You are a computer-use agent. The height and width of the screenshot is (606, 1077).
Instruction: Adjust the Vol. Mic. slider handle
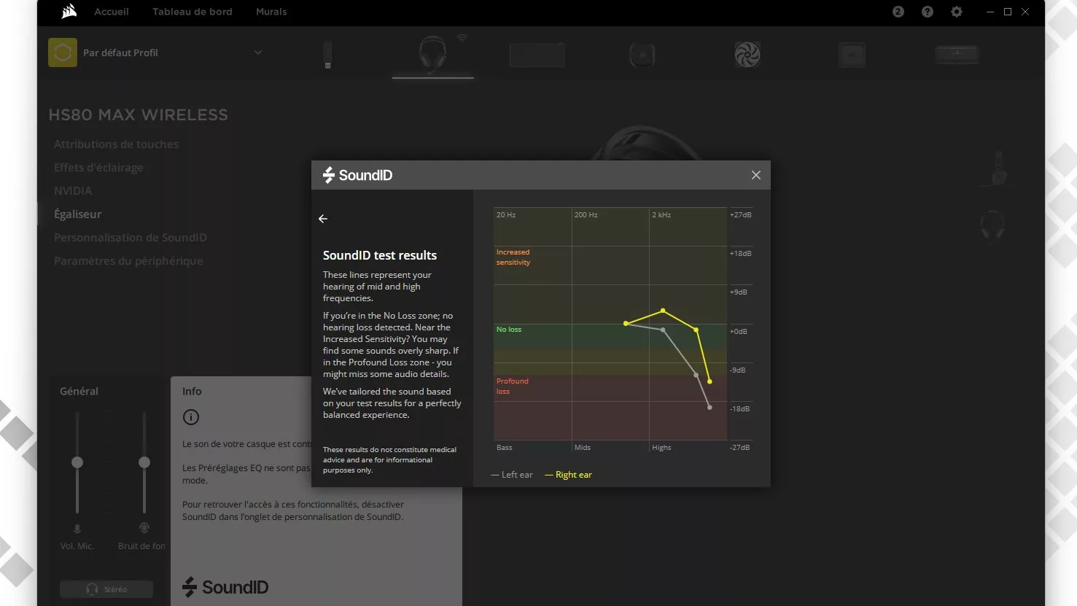click(77, 462)
